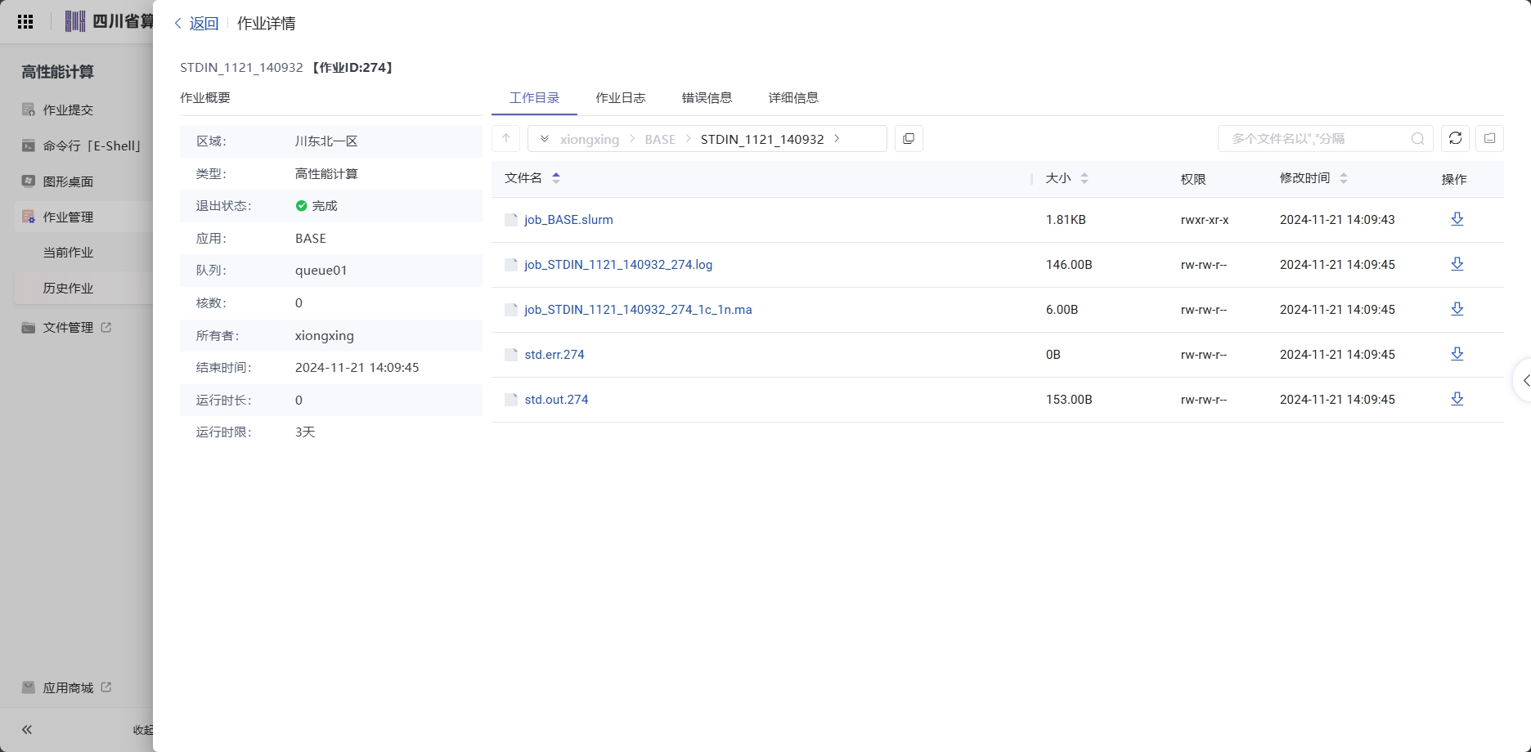Go up one directory with up-arrow icon
1531x752 pixels.
pyautogui.click(x=506, y=138)
